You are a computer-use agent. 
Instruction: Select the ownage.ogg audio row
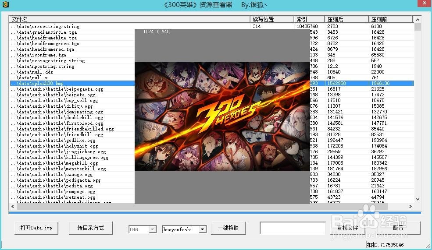211,174
